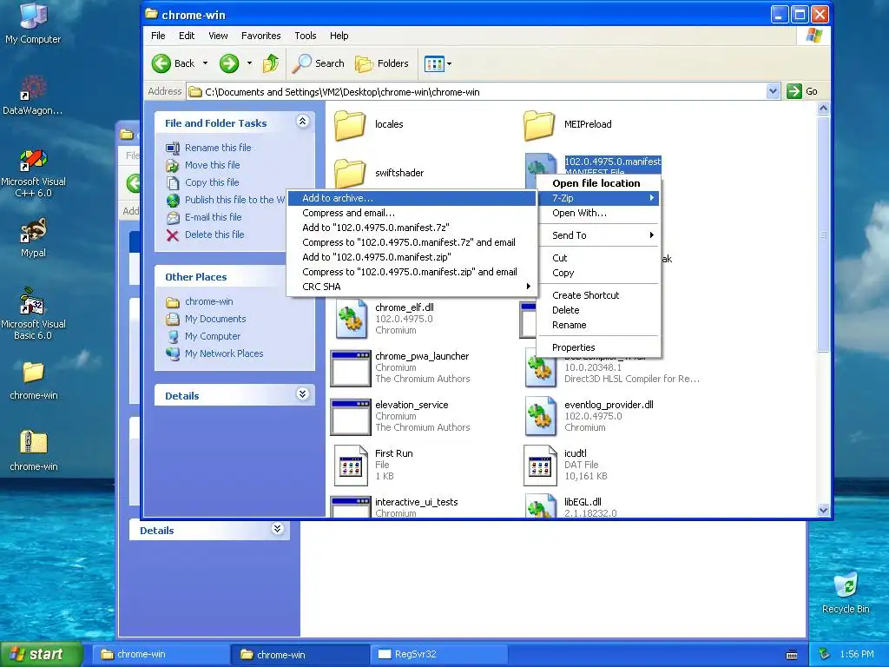Expand the address bar dropdown
The height and width of the screenshot is (667, 889).
click(772, 91)
